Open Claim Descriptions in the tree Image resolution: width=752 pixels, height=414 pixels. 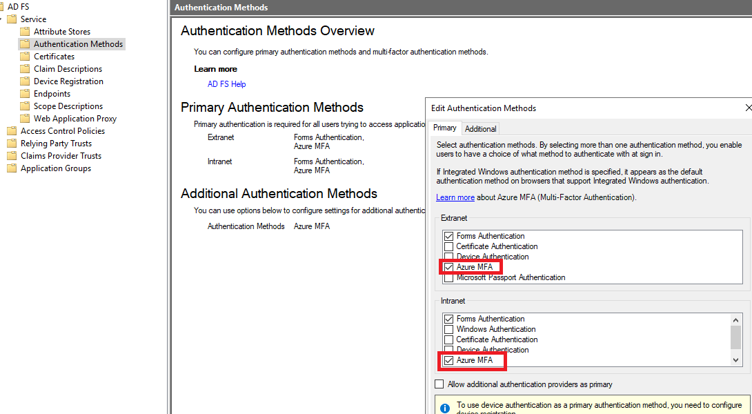[68, 69]
